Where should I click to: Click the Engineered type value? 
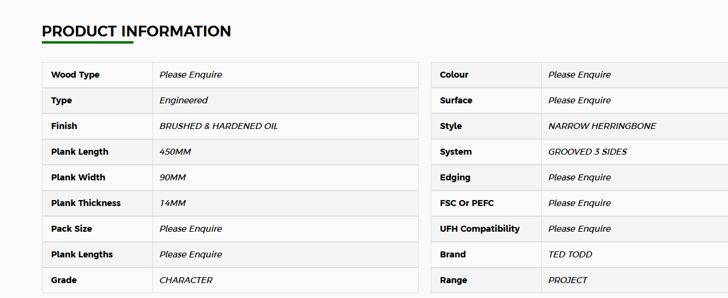[x=184, y=100]
